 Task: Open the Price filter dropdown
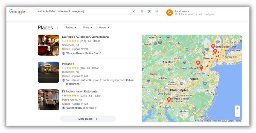(88, 28)
